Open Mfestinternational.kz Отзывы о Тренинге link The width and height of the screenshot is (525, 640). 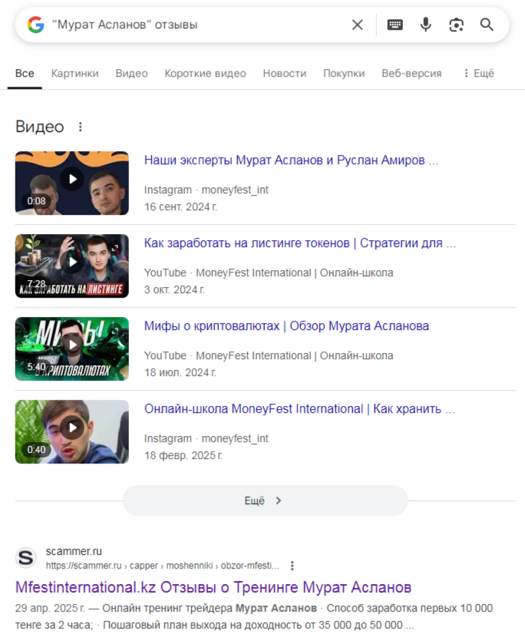[x=213, y=587]
